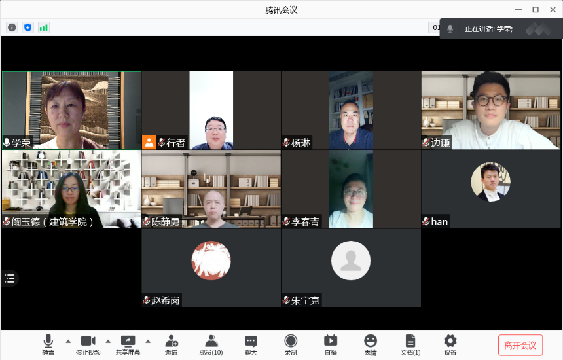This screenshot has height=360, width=563.
Task: Open the 邀请 invite panel
Action: 171,345
